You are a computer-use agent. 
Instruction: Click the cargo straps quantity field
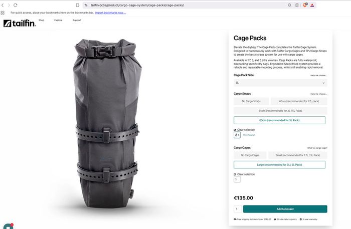[237, 135]
